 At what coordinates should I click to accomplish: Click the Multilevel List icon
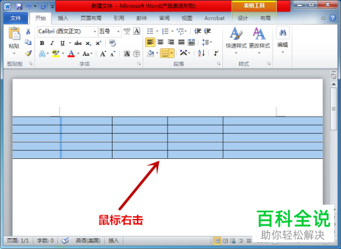click(x=181, y=31)
